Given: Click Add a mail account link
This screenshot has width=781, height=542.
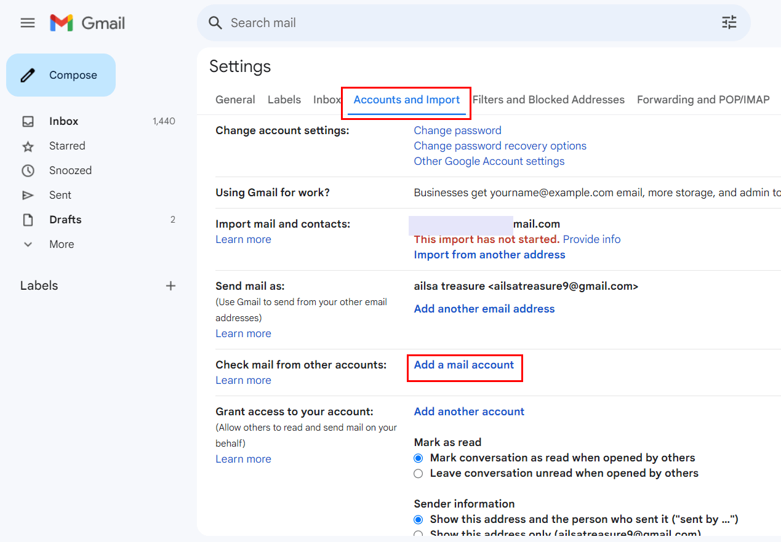Looking at the screenshot, I should (464, 365).
